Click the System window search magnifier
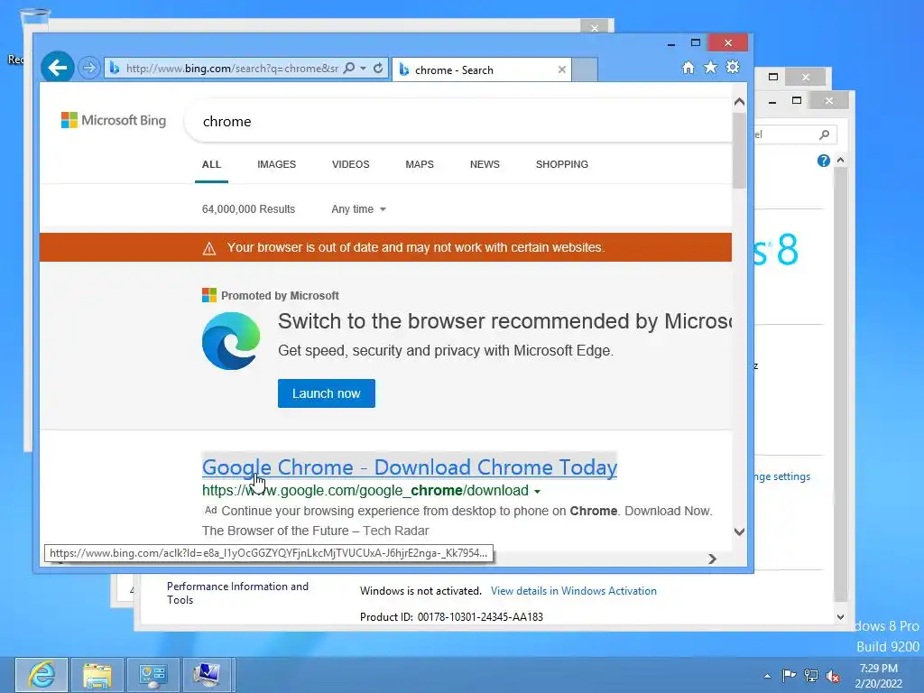 point(825,135)
